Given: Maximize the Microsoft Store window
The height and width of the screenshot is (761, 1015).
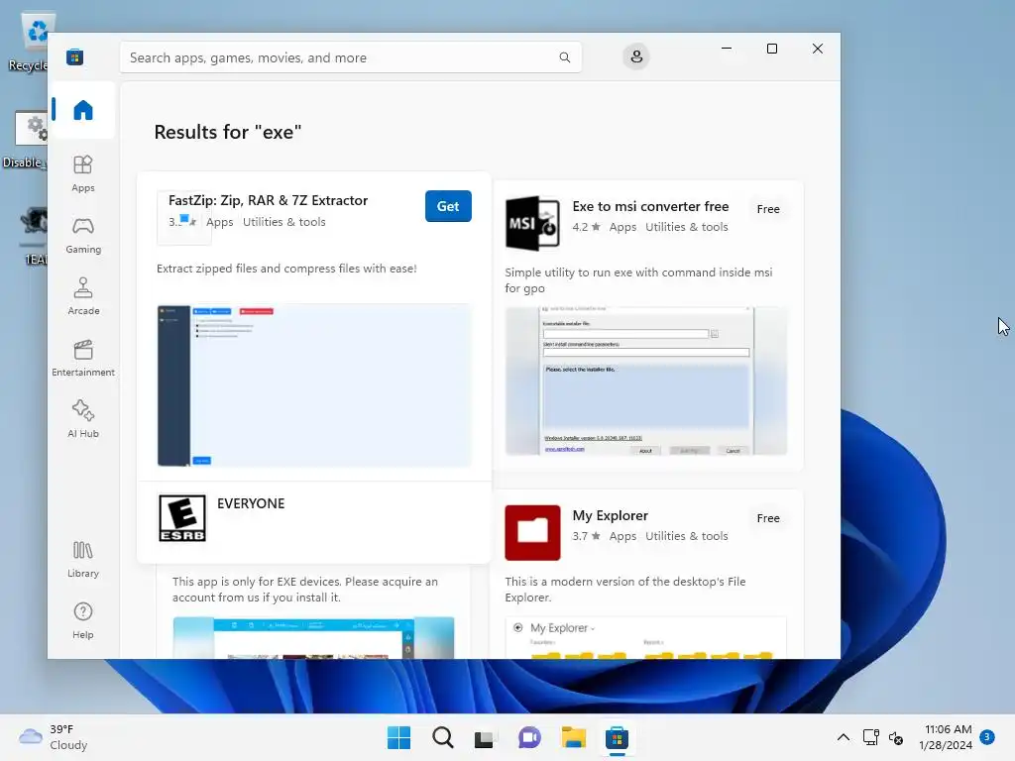Looking at the screenshot, I should (771, 49).
